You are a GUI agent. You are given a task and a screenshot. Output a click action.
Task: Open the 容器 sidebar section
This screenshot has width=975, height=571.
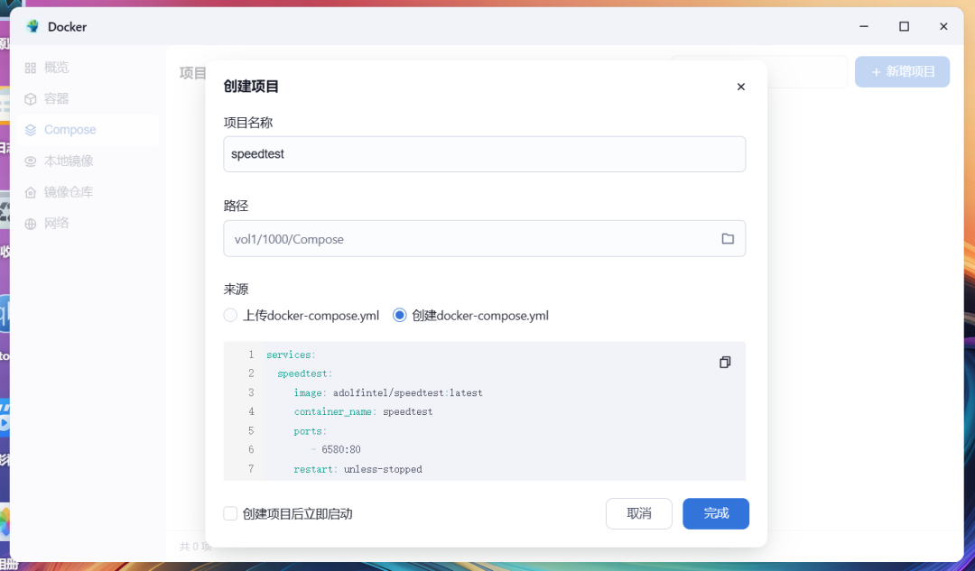[x=88, y=99]
